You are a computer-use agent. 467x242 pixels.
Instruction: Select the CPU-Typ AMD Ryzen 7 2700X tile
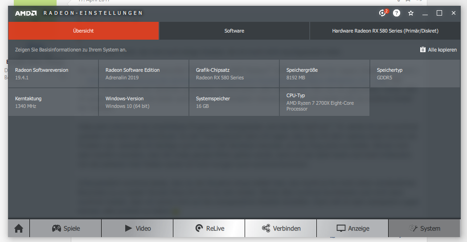(x=325, y=102)
